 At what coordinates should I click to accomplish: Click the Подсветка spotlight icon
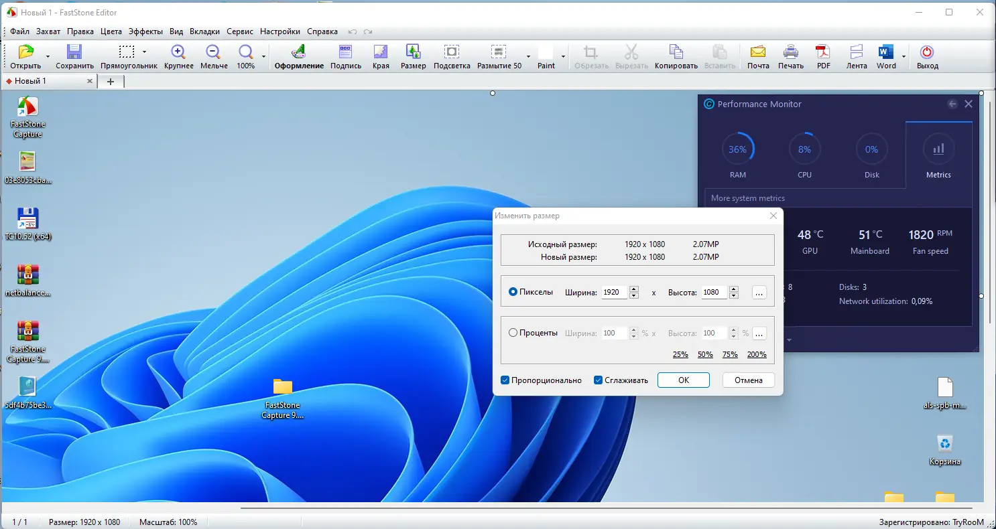point(452,53)
